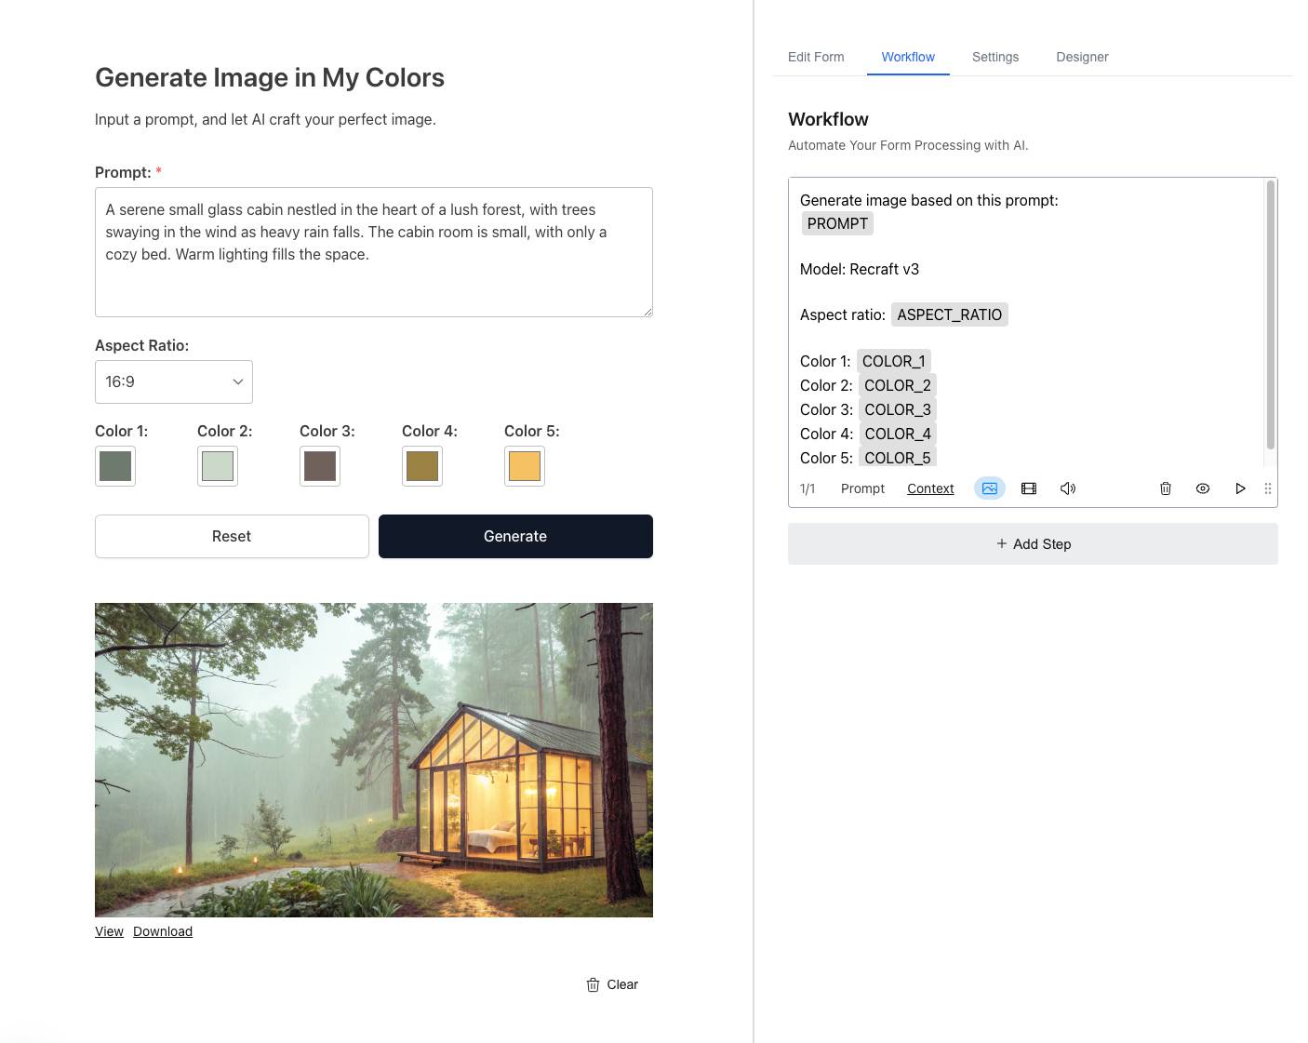Click the 1/1 step counter
The width and height of the screenshot is (1308, 1043).
click(807, 488)
